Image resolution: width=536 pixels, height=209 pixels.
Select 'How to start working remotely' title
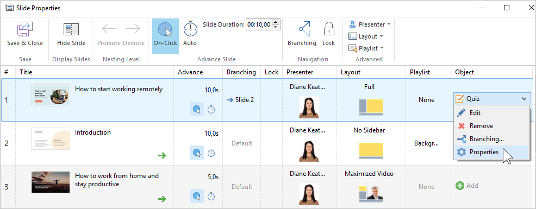click(119, 89)
